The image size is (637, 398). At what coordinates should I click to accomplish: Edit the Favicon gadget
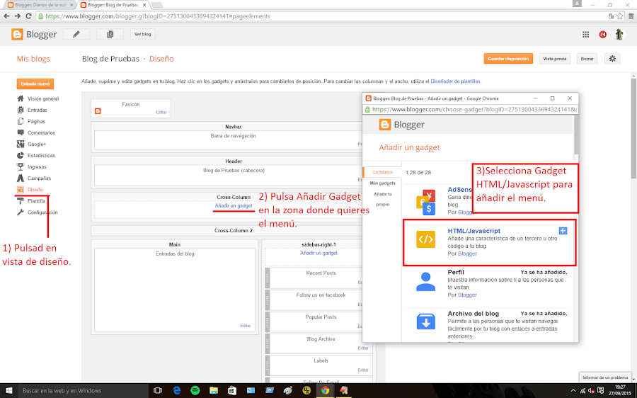tap(161, 112)
